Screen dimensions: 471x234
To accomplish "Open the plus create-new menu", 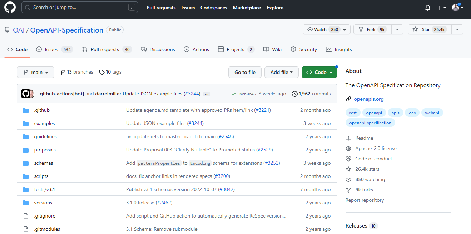I will (441, 8).
